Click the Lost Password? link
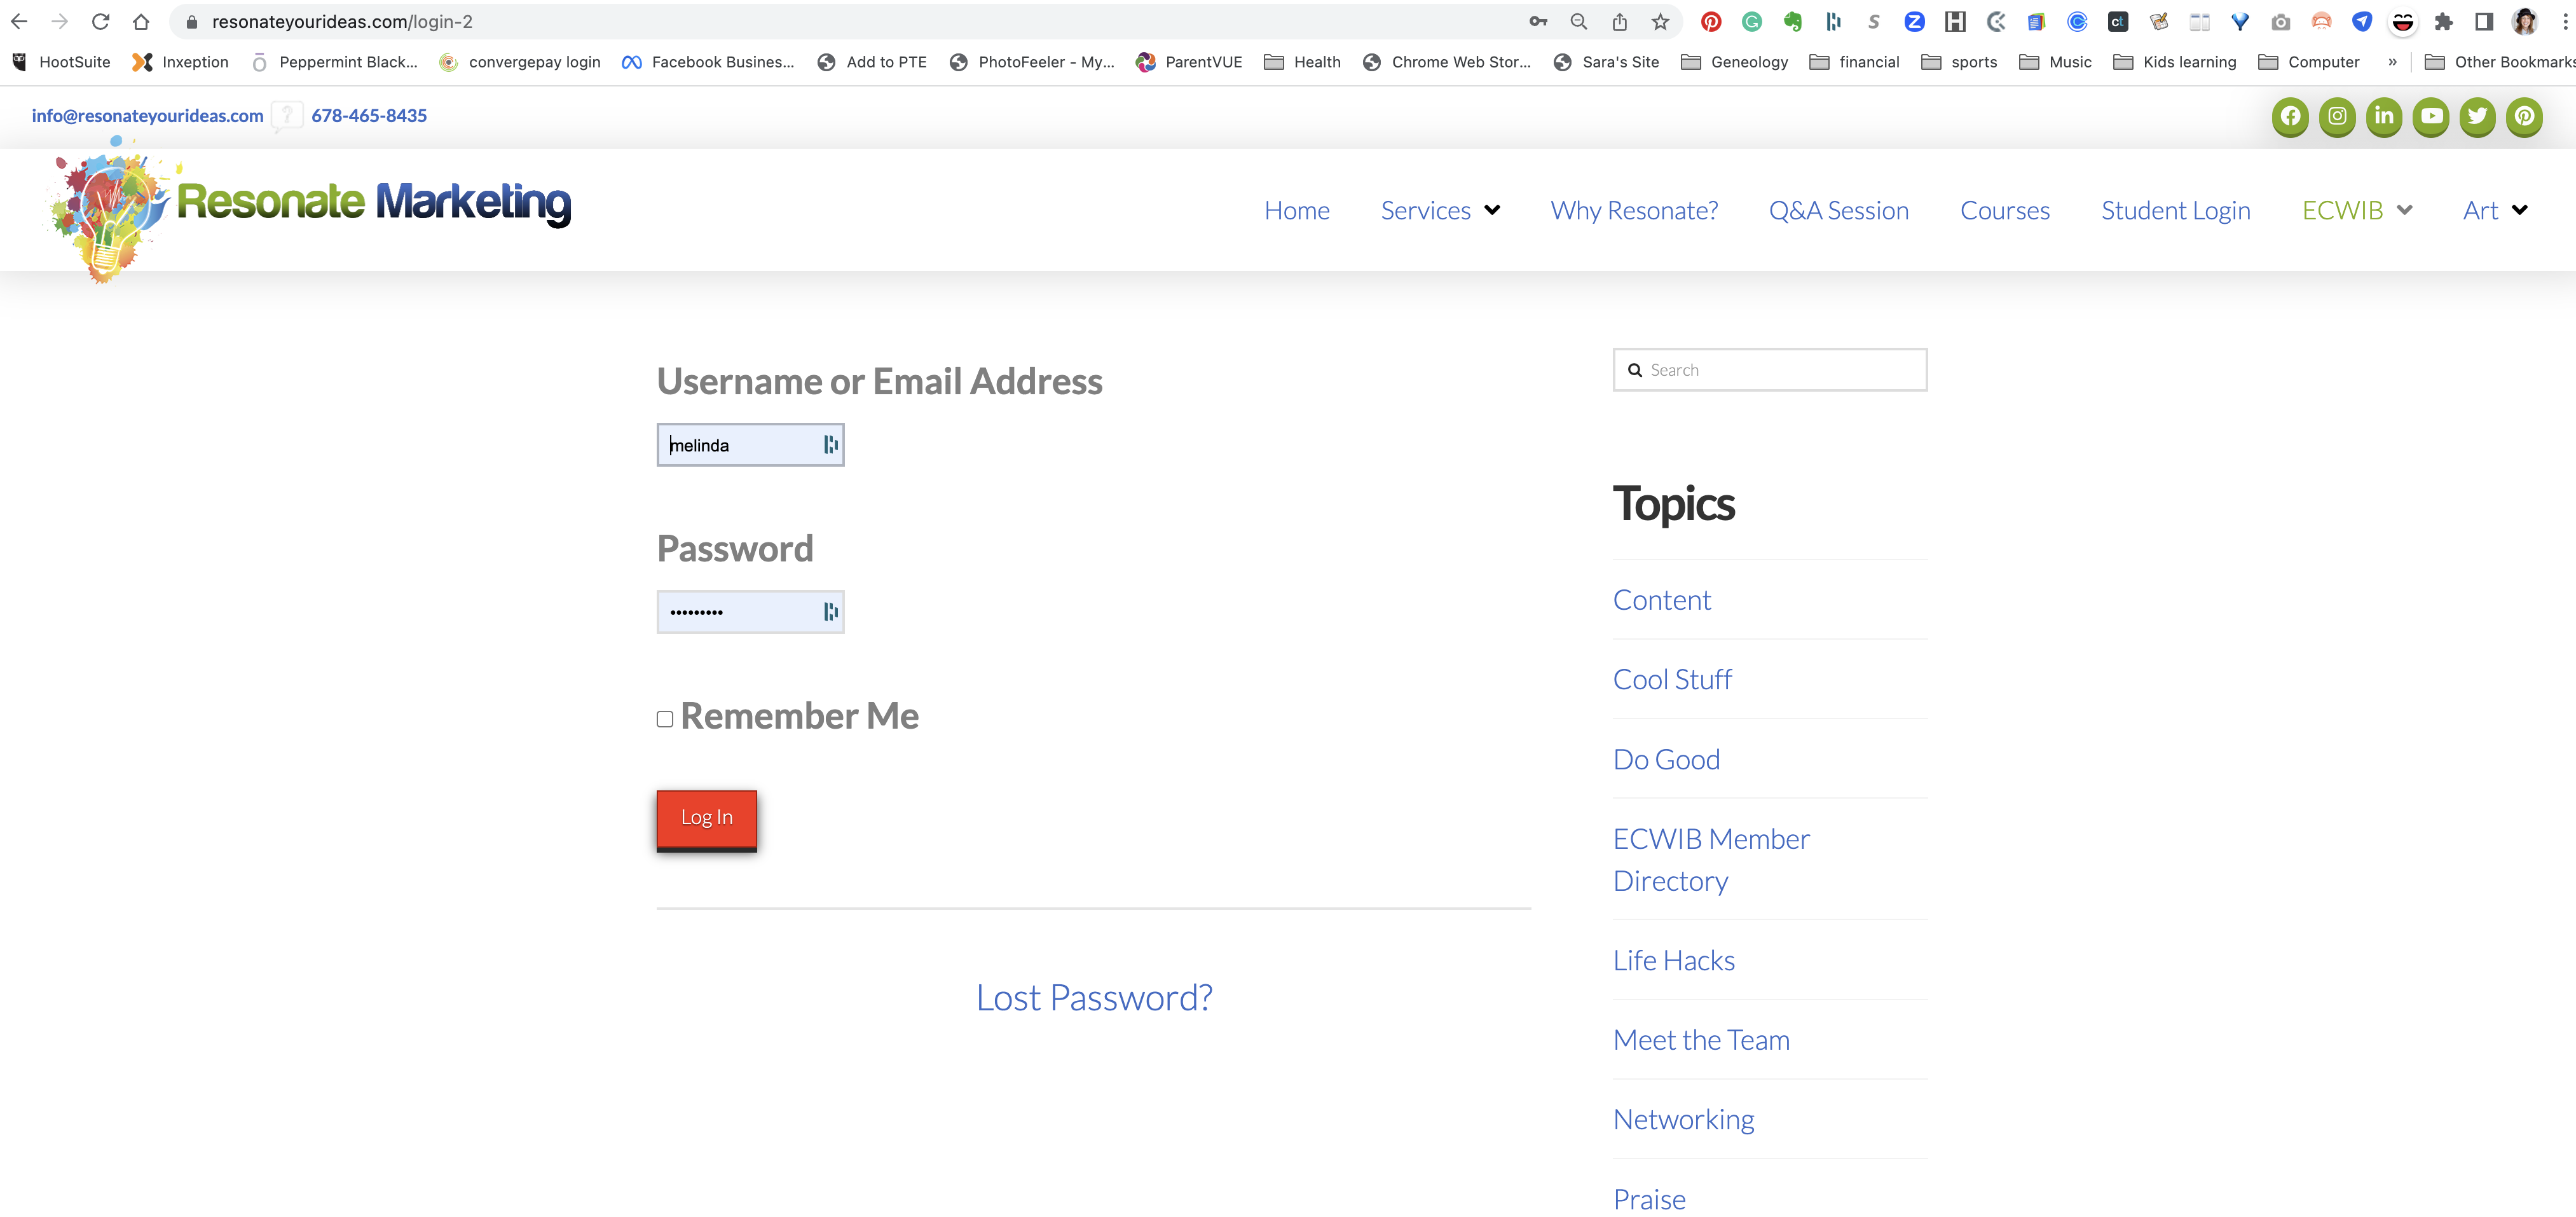The image size is (2576, 1217). (x=1094, y=997)
